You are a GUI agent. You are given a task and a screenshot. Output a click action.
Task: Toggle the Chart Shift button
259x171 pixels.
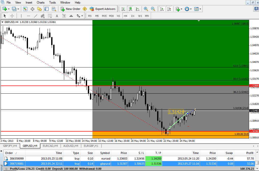point(169,9)
